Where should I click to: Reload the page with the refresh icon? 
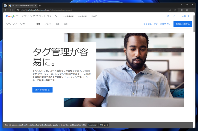tap(11, 10)
